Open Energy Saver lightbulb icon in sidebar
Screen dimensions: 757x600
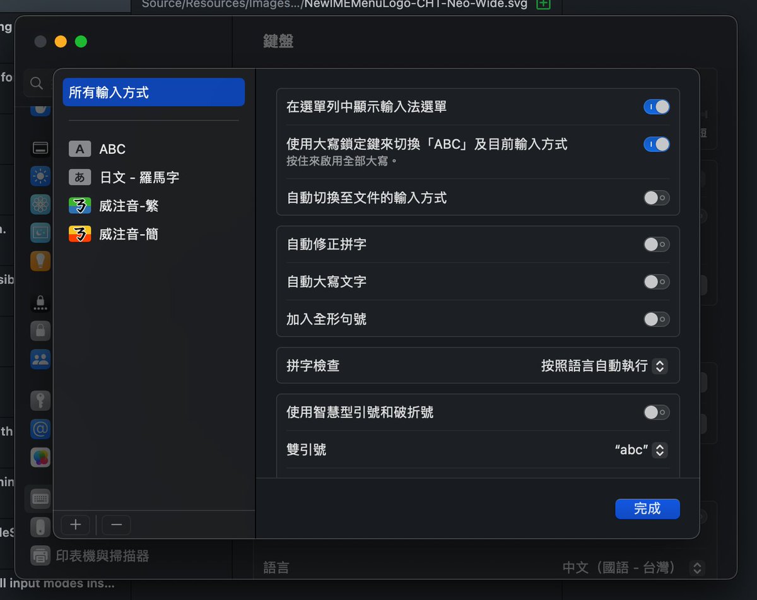tap(40, 261)
